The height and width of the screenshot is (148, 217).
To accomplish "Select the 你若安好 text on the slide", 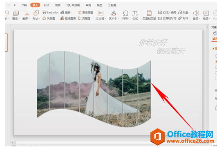I will click(x=154, y=43).
